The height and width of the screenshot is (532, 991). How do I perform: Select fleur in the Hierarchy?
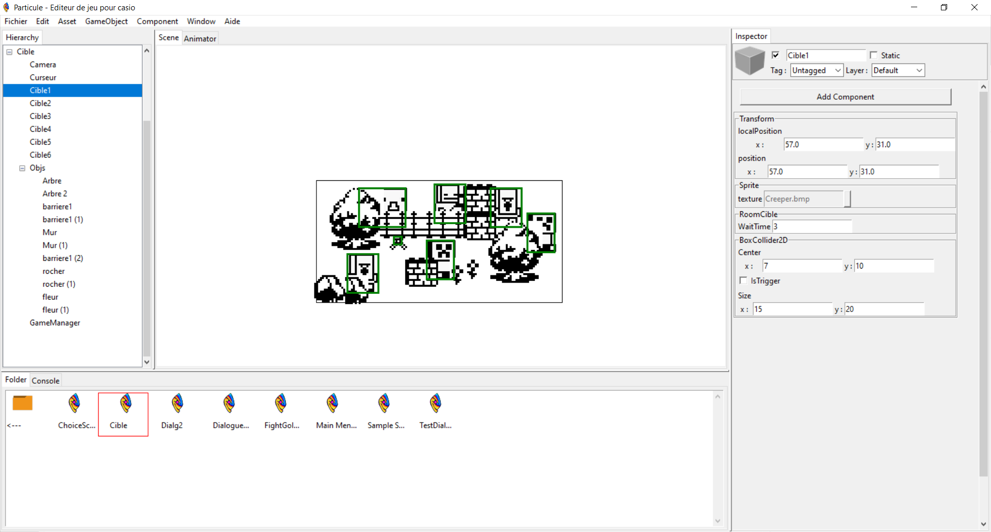[50, 297]
